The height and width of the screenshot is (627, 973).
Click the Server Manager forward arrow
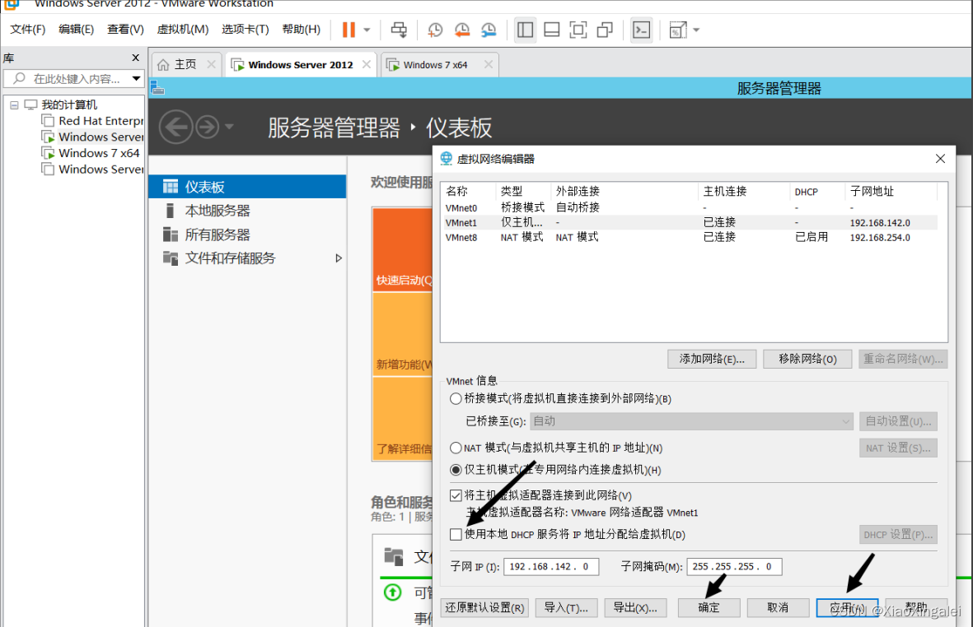click(x=208, y=127)
